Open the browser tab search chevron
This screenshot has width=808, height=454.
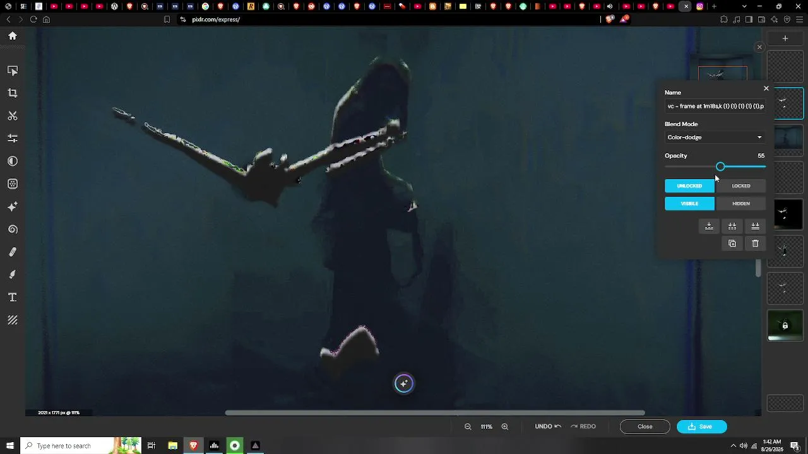tap(744, 6)
